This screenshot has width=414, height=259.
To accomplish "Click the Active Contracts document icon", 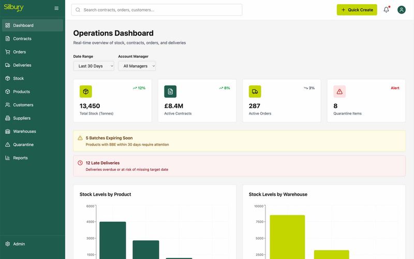I will coord(170,92).
